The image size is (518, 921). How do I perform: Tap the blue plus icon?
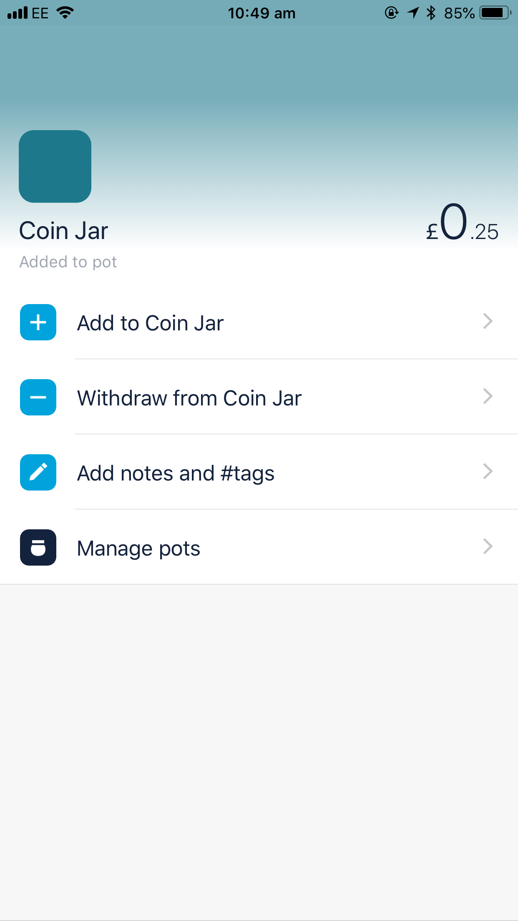pos(38,322)
